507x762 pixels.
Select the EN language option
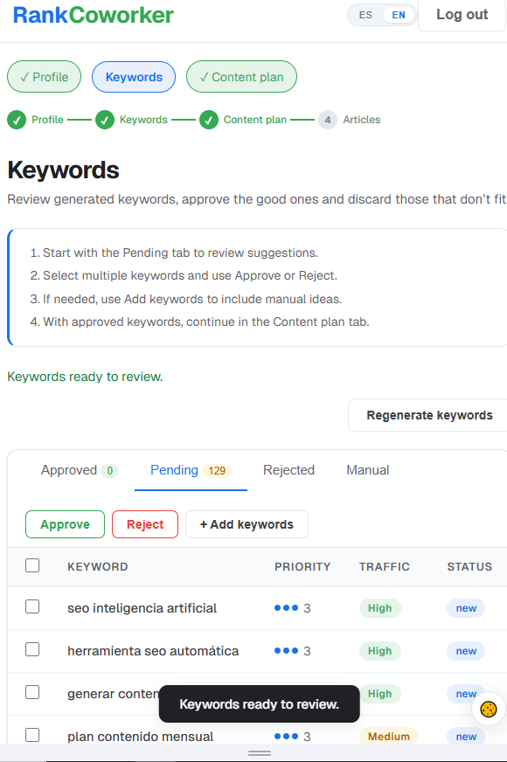(x=399, y=15)
